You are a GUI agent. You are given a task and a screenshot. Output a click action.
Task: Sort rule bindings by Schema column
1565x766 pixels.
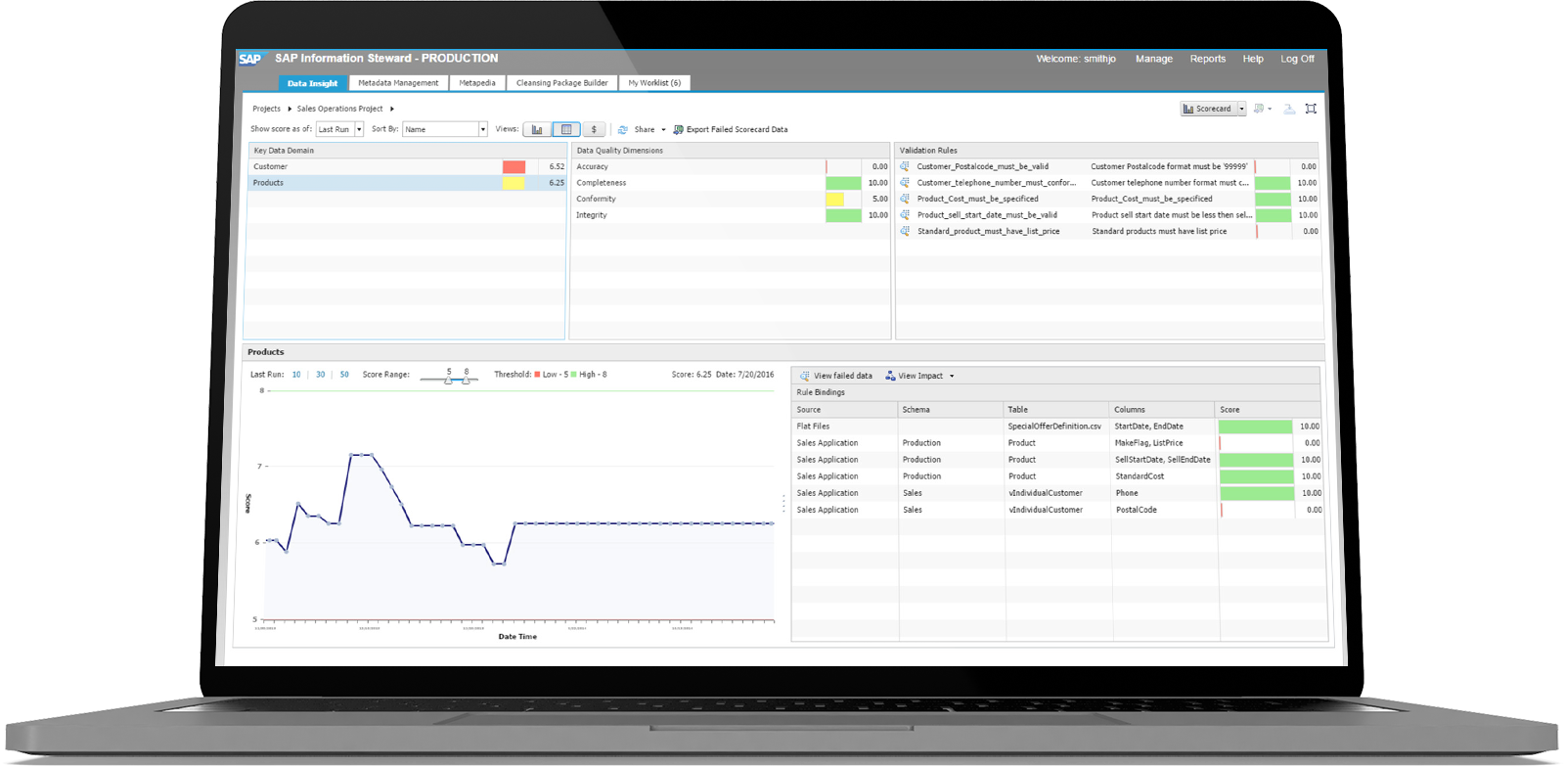point(951,410)
